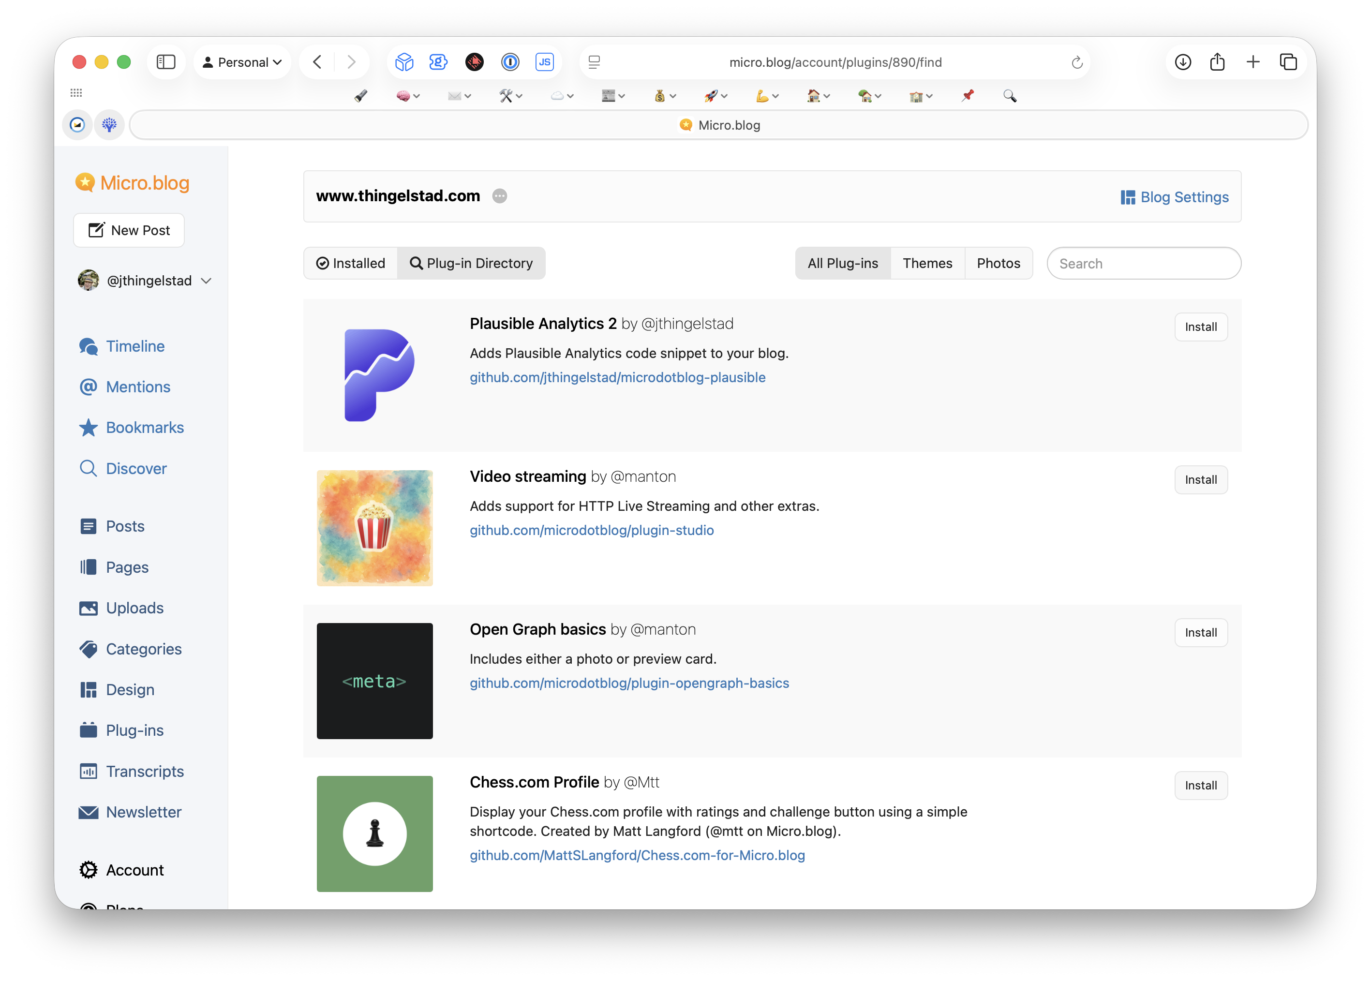The image size is (1371, 981).
Task: Install the Video streaming plug-in
Action: pyautogui.click(x=1200, y=480)
